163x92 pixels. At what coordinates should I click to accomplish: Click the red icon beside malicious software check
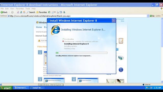(x=63, y=41)
